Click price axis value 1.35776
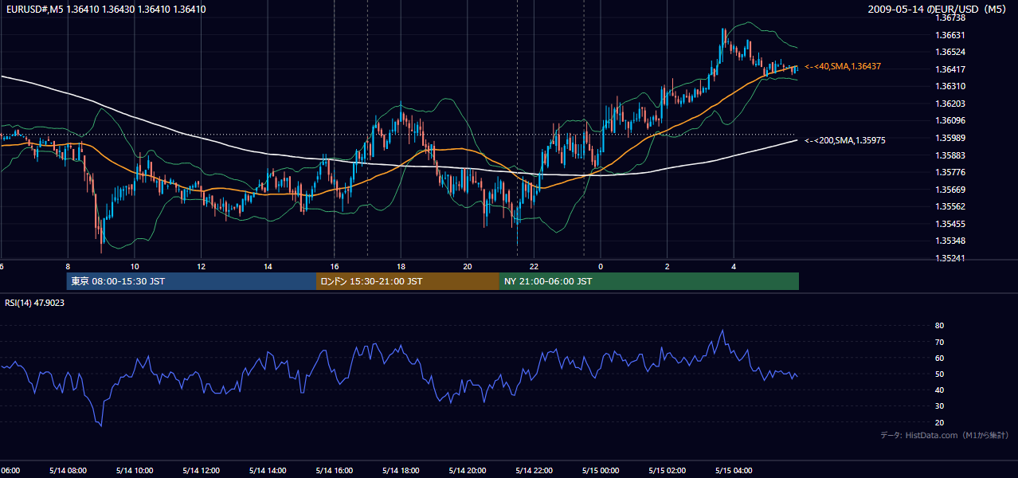1018x478 pixels. point(951,172)
